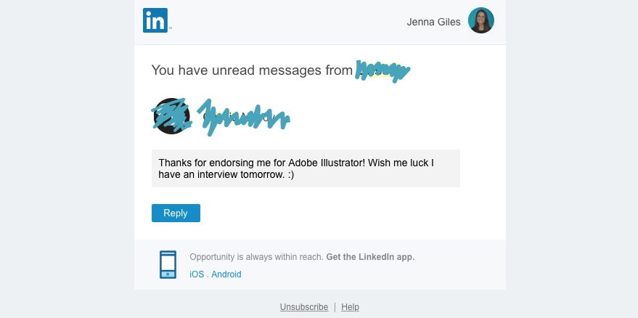The height and width of the screenshot is (318, 638).
Task: Click scribbled sender name beside avatar
Action: pos(243,118)
